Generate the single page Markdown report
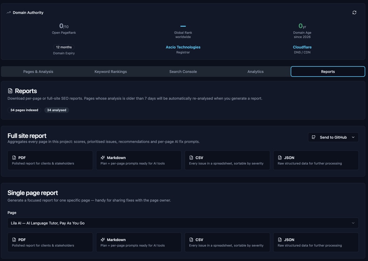The width and height of the screenshot is (368, 261). (139, 242)
